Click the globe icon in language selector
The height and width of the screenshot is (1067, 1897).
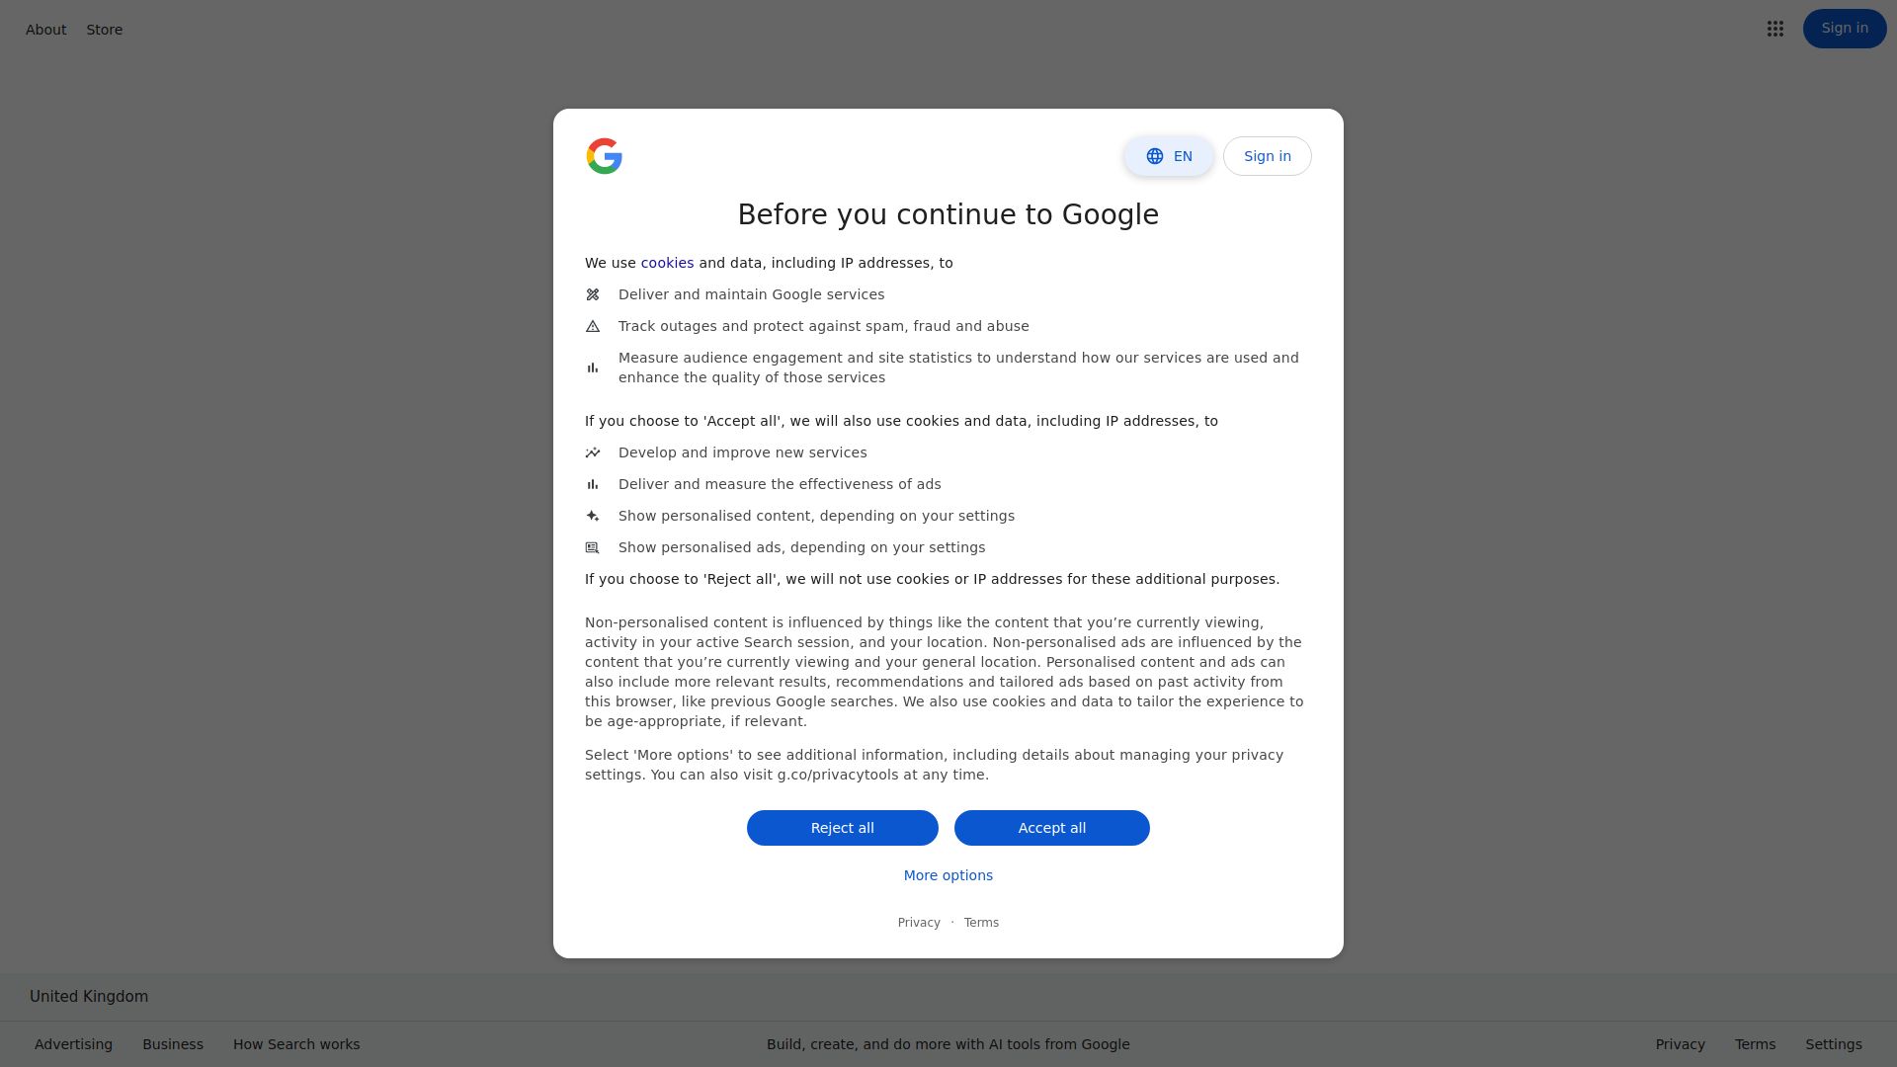pyautogui.click(x=1155, y=156)
